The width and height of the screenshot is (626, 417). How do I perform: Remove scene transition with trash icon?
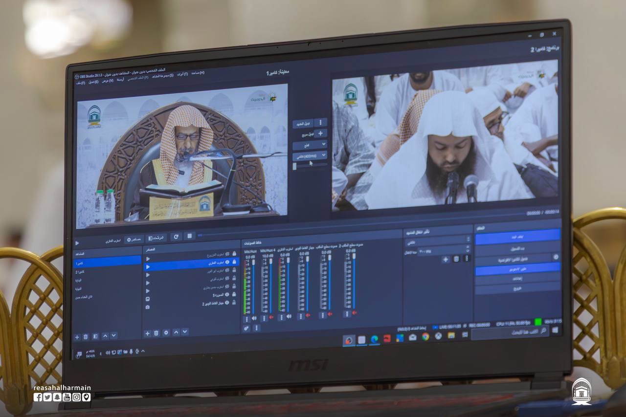[456, 259]
